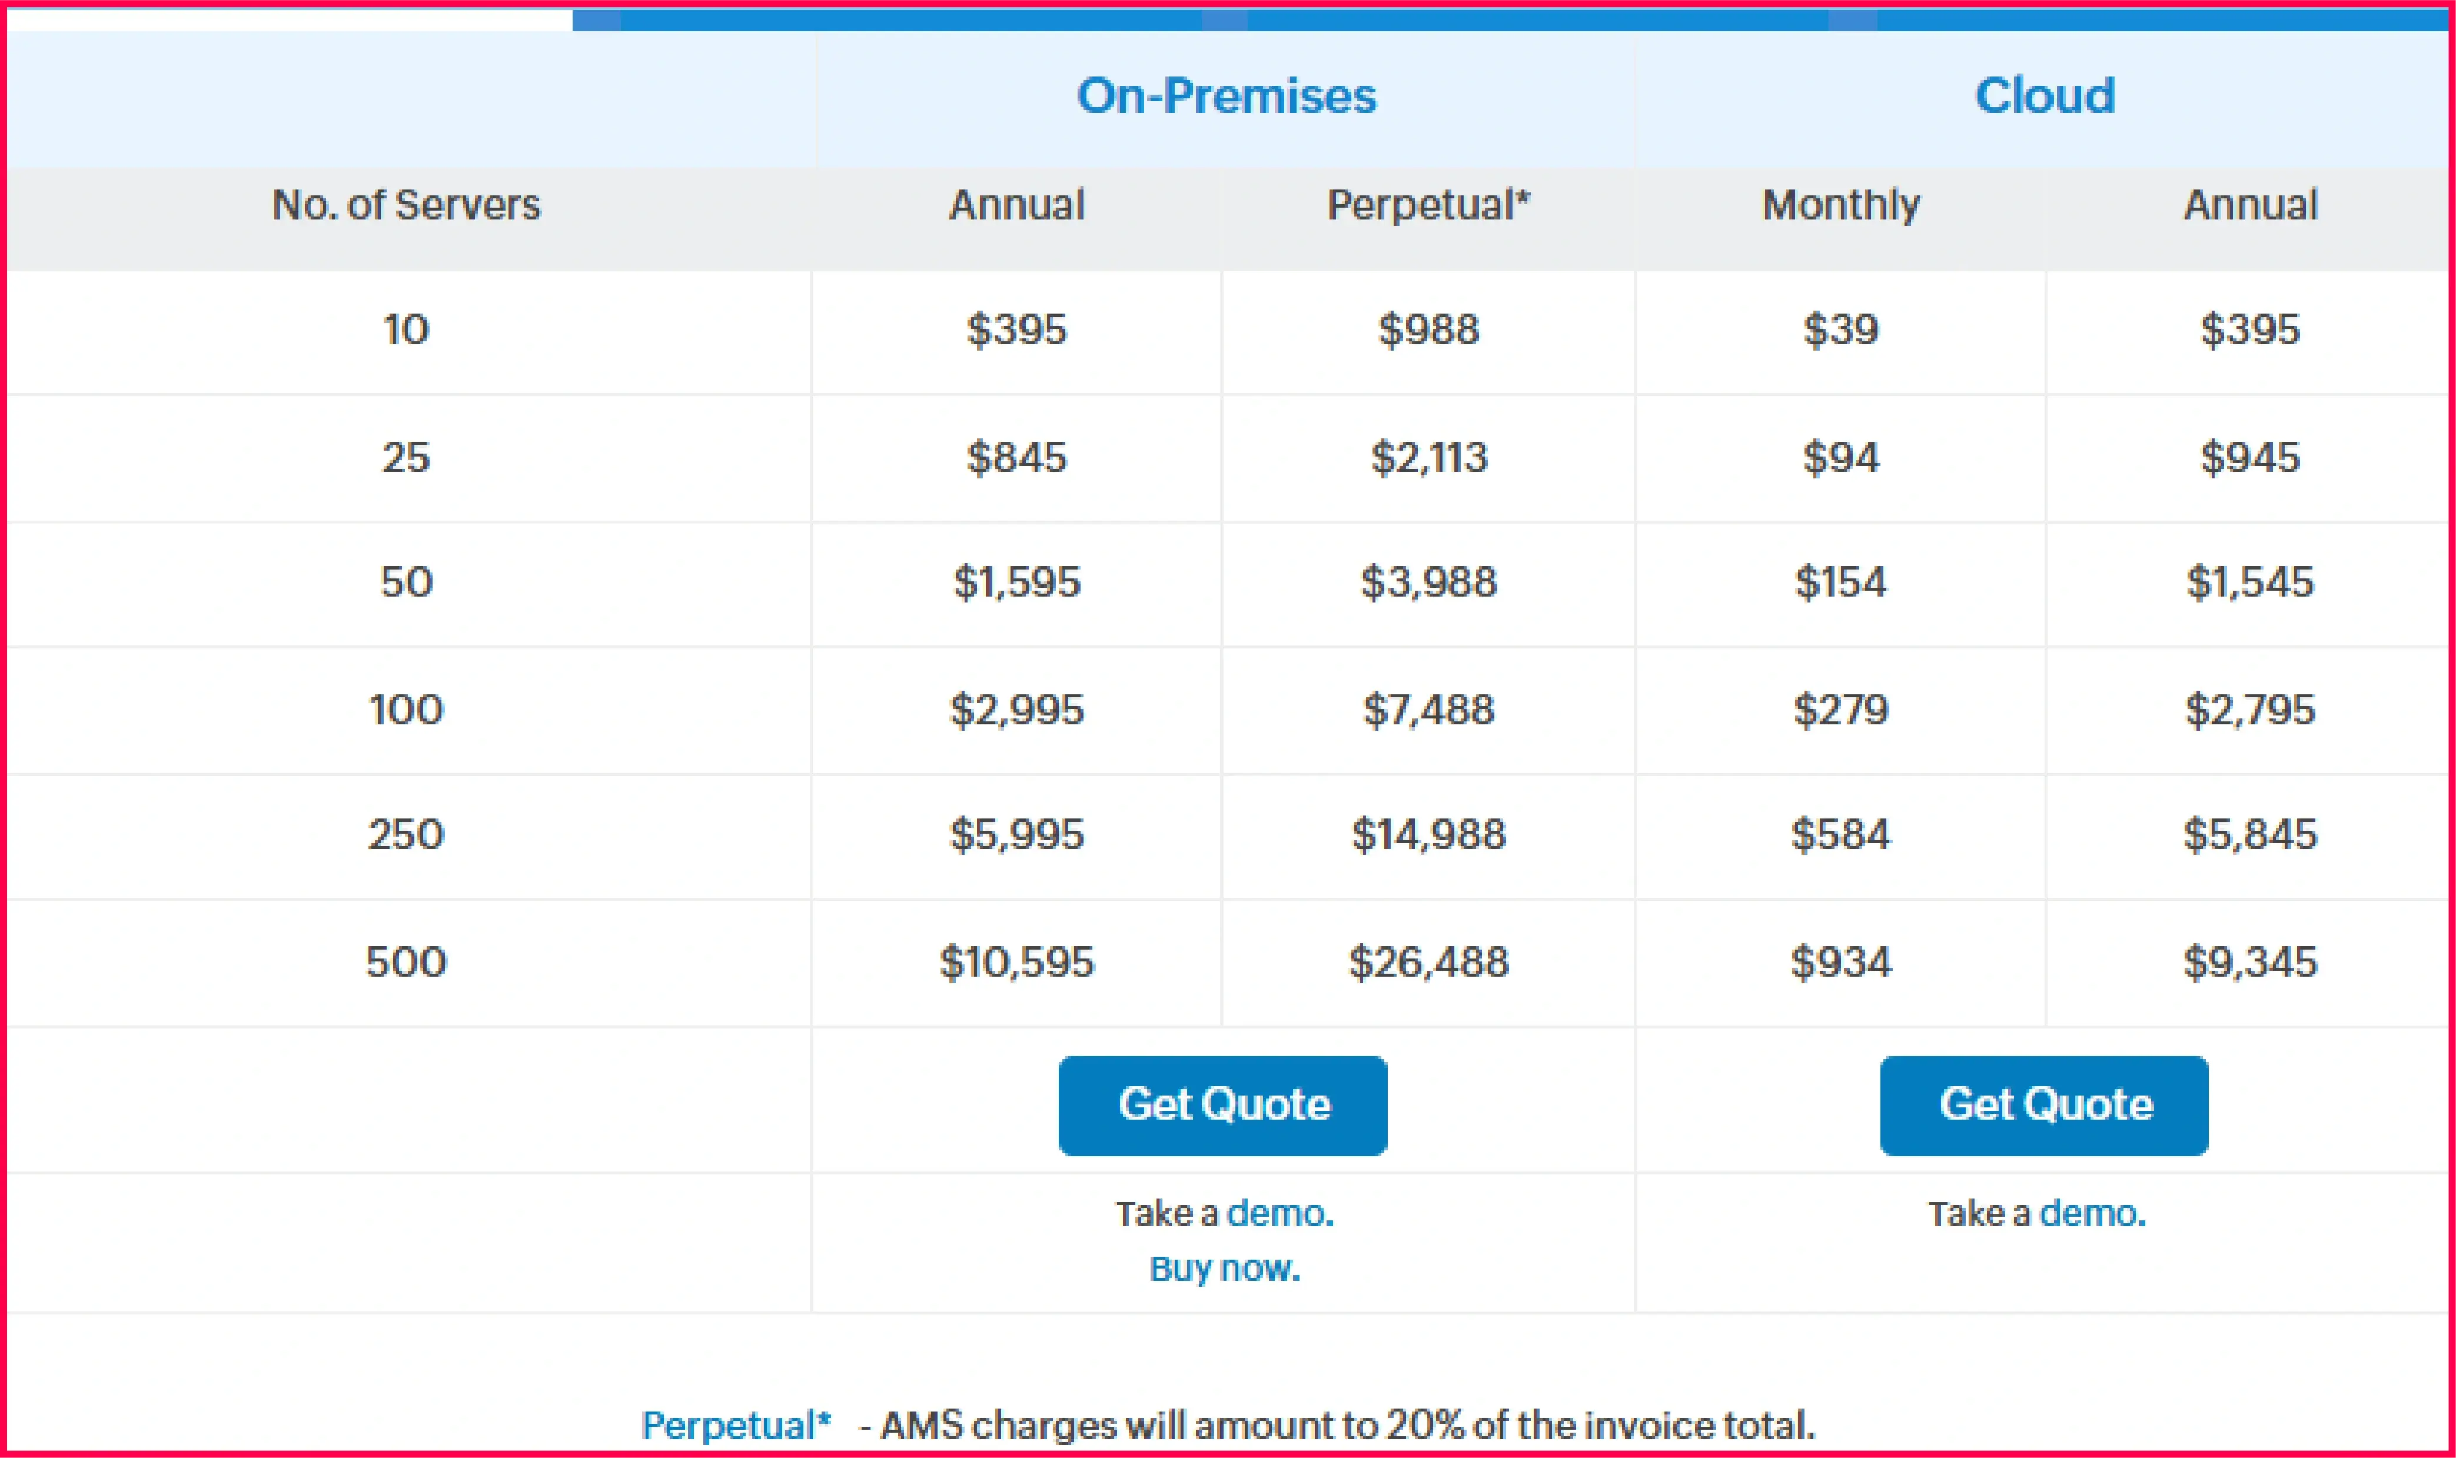Screen dimensions: 2456x1458
Task: Click the Perpetual* column header
Action: tap(1429, 205)
